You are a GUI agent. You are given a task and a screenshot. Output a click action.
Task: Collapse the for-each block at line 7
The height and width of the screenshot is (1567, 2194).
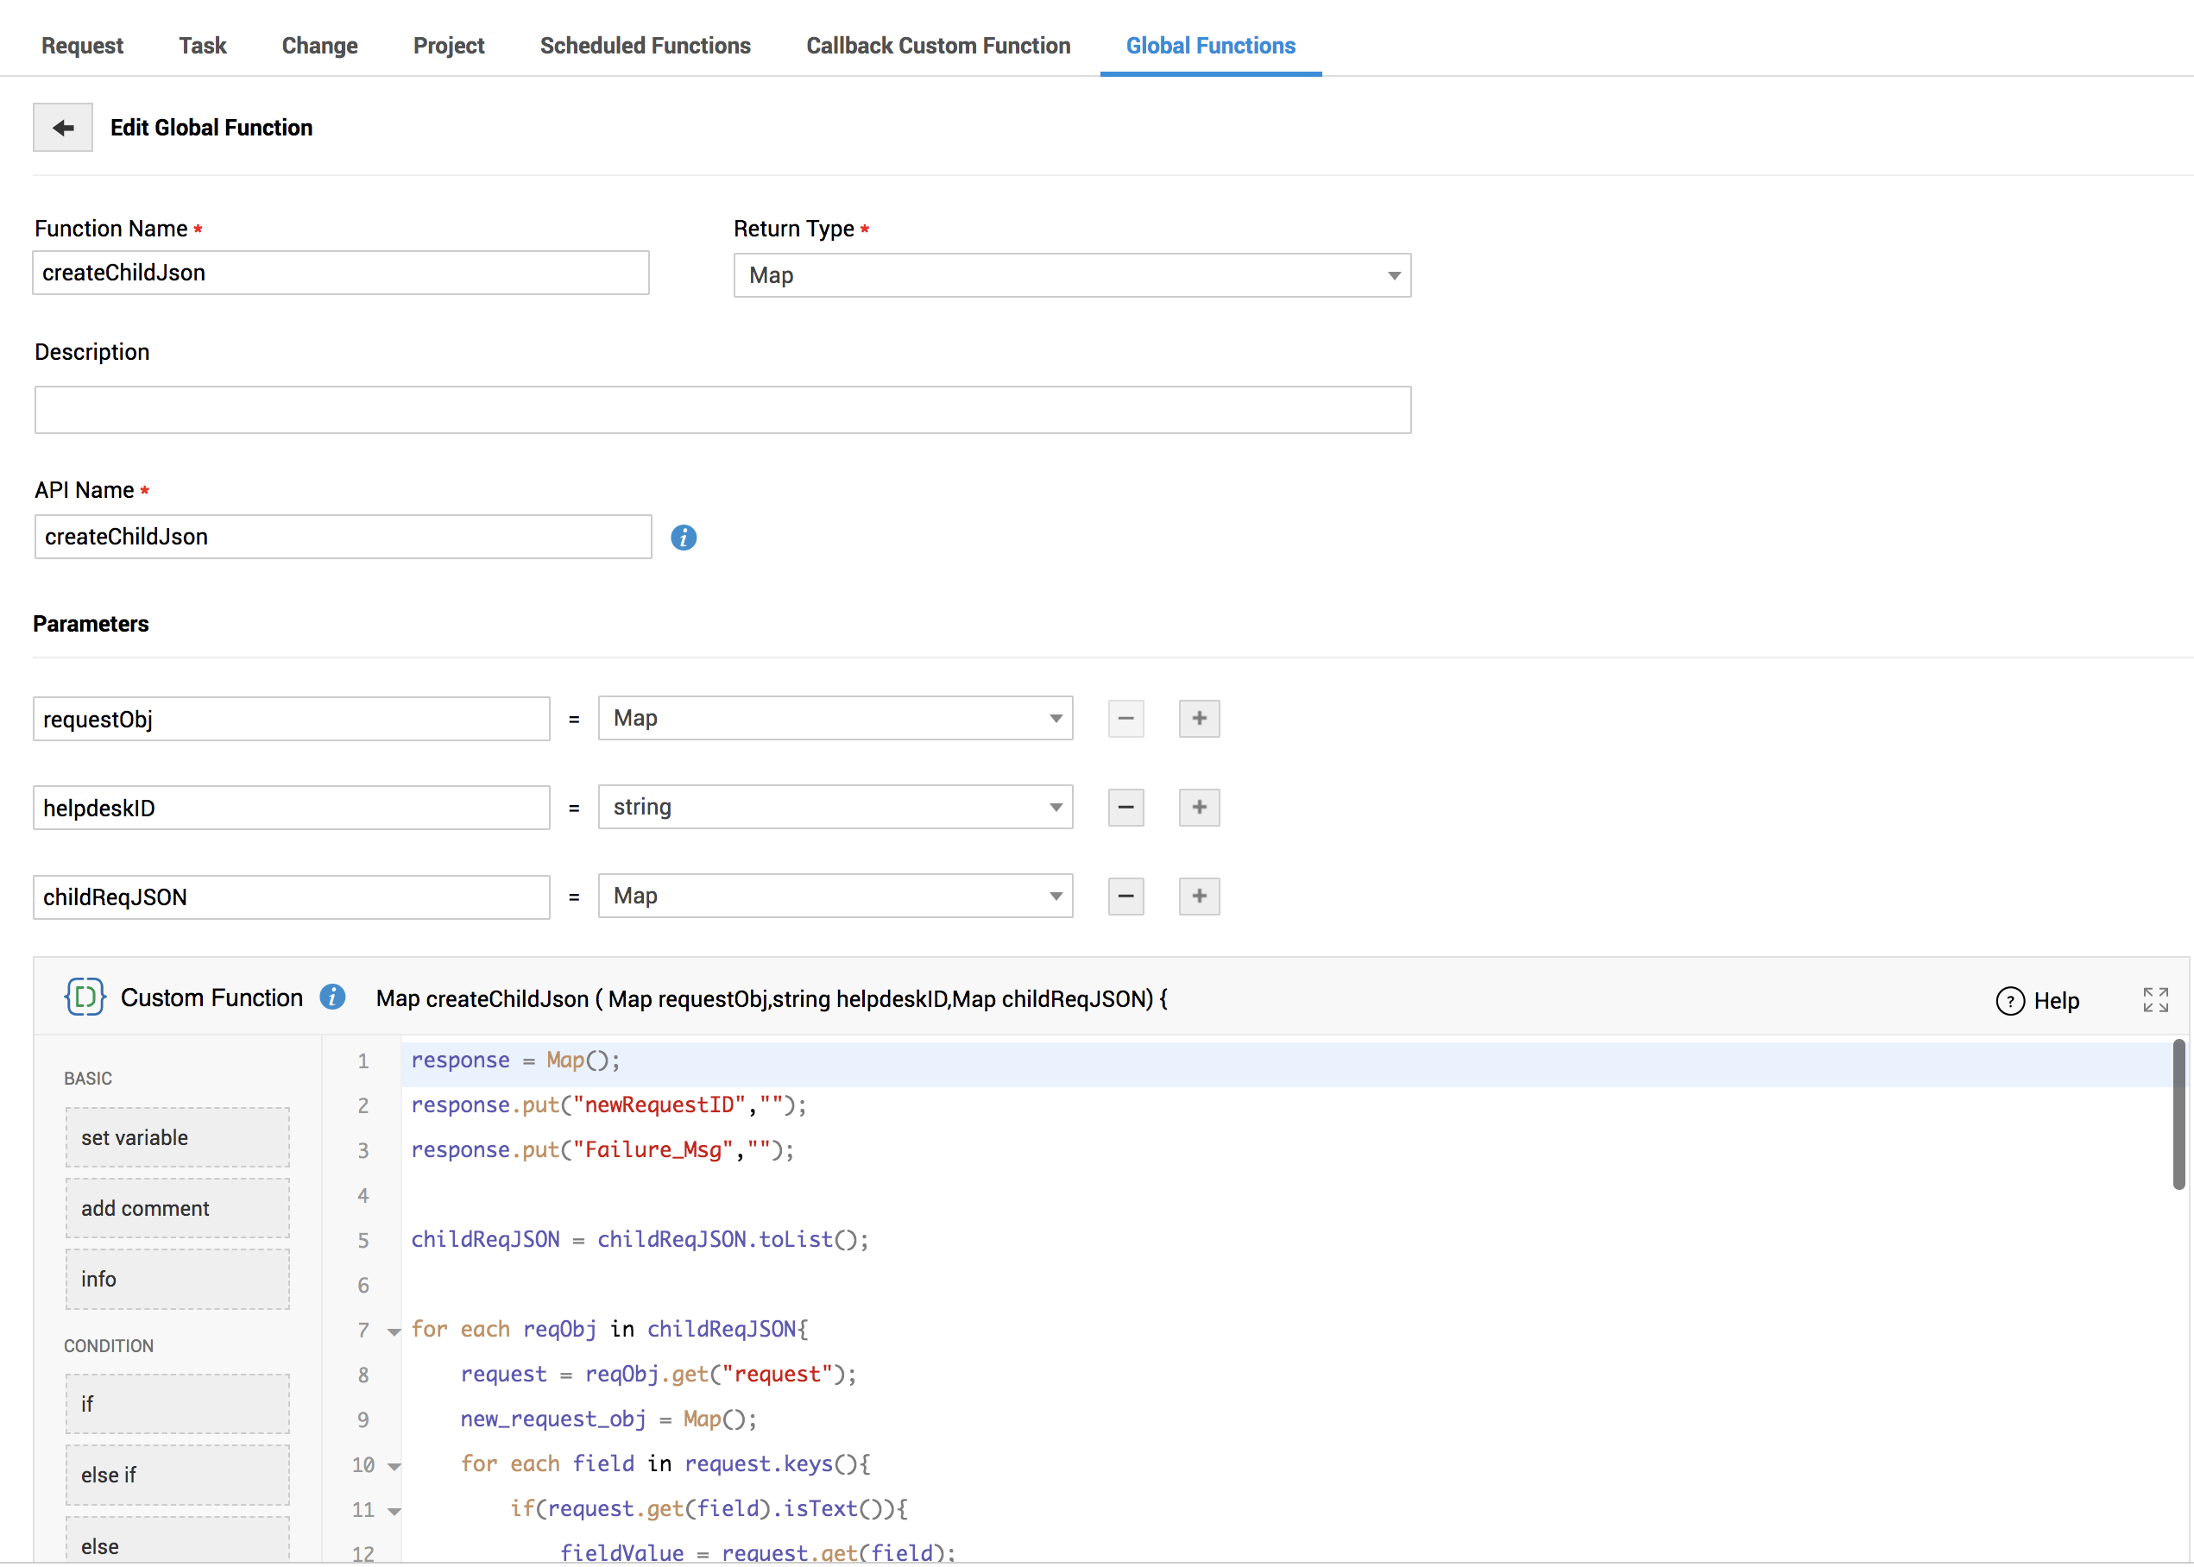[x=394, y=1332]
